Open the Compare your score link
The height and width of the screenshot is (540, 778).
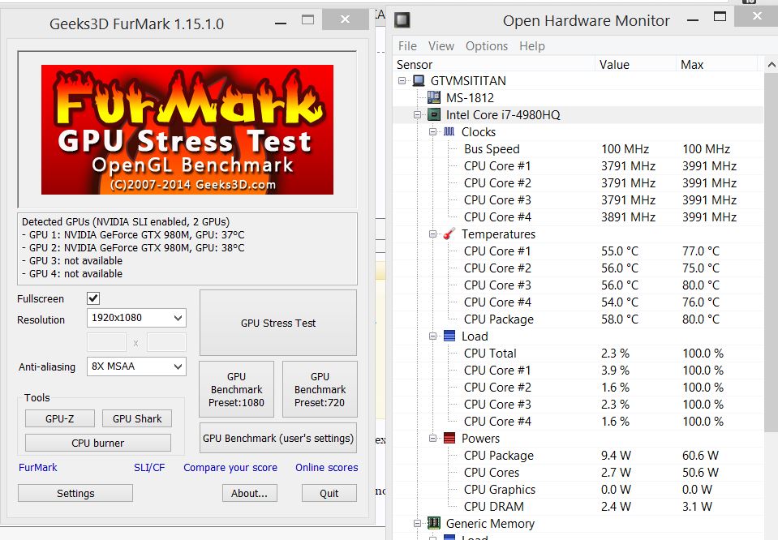(x=230, y=467)
